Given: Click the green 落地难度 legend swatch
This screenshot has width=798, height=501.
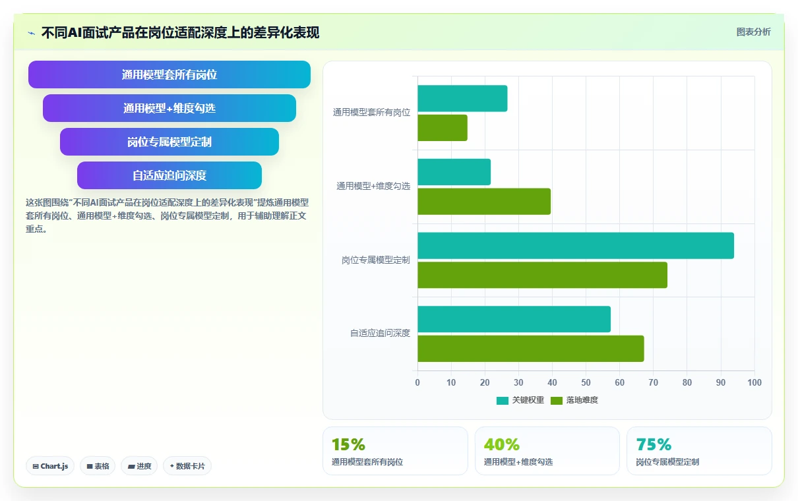Looking at the screenshot, I should pos(557,400).
